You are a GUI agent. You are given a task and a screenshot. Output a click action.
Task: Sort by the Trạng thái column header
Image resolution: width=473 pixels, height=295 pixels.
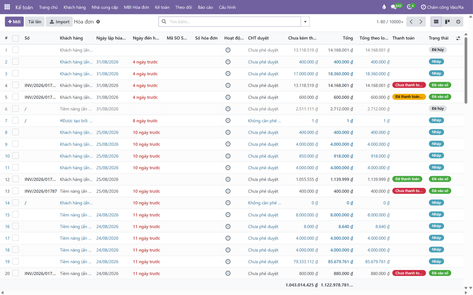pyautogui.click(x=439, y=38)
